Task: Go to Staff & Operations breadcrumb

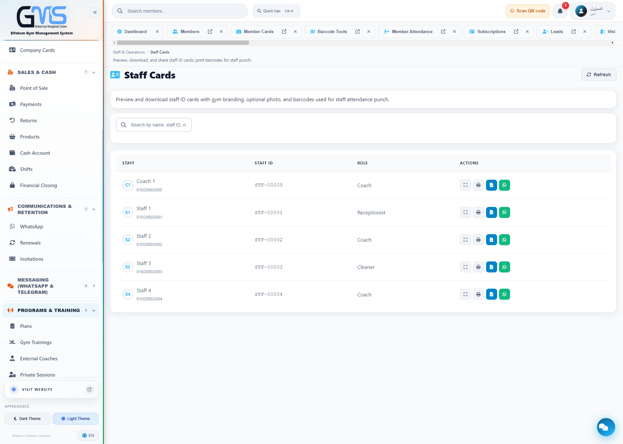Action: coord(129,52)
